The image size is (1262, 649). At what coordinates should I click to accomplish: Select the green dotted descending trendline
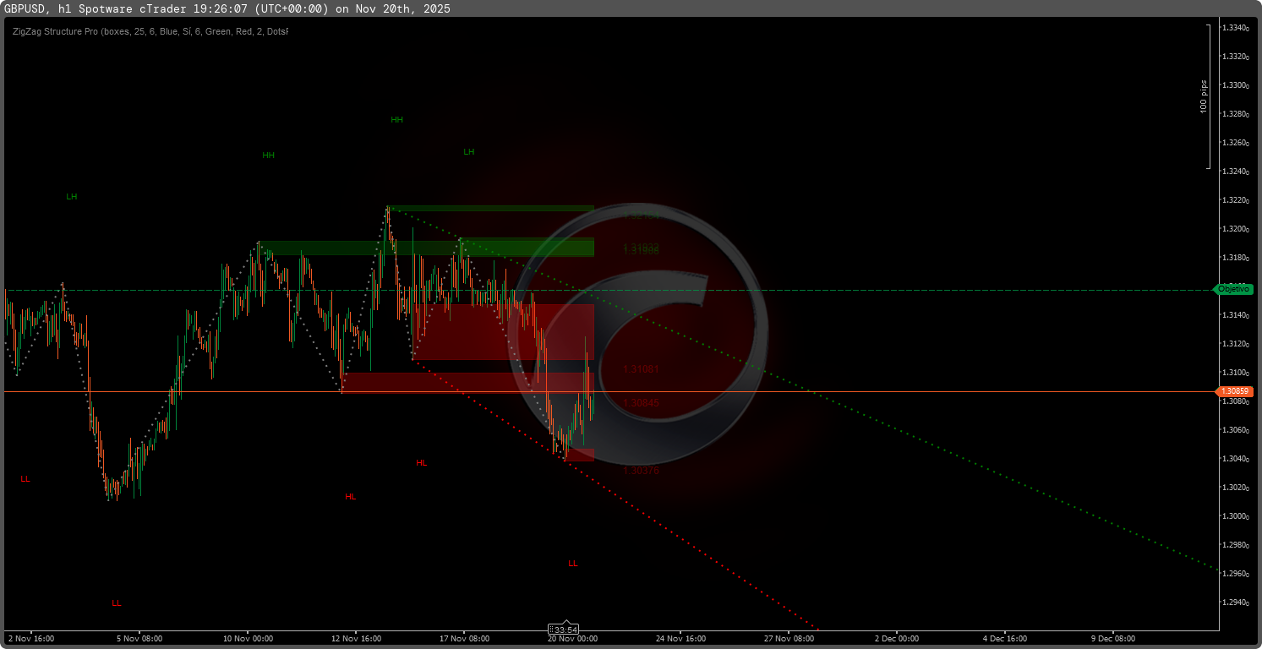tap(930, 444)
